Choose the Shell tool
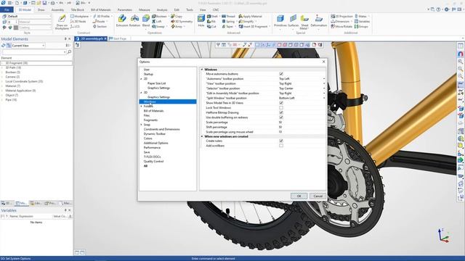465x261 pixels. [212, 16]
